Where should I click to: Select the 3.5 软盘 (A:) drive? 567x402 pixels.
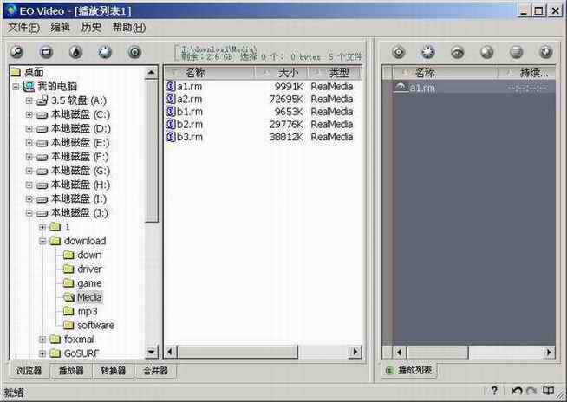[79, 100]
